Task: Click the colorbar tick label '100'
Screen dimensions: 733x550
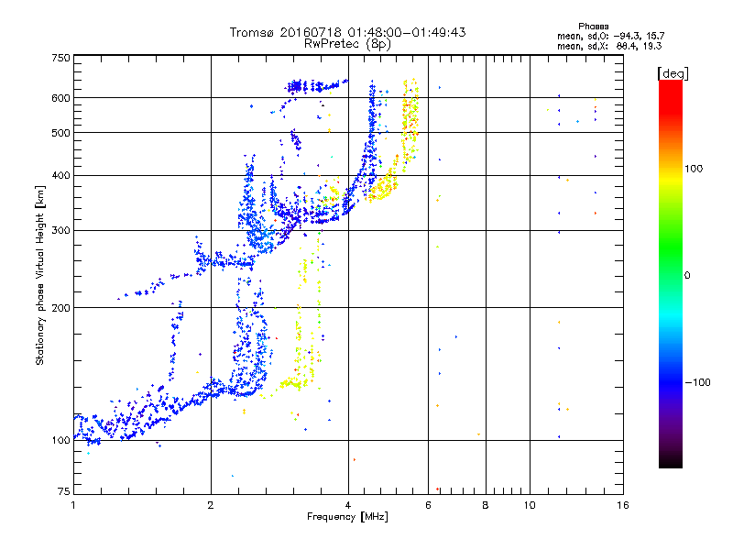Action: [694, 169]
